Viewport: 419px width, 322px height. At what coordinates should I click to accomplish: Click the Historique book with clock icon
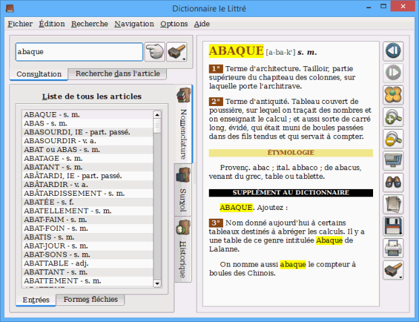183,227
